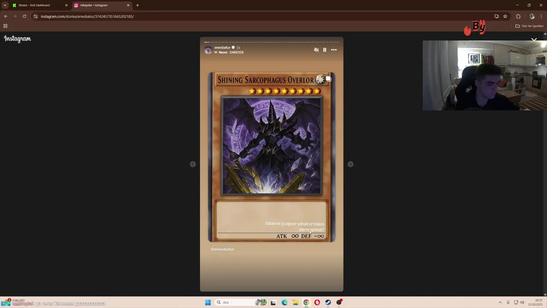Click the story progress bar at top
This screenshot has width=547, height=308.
[272, 42]
